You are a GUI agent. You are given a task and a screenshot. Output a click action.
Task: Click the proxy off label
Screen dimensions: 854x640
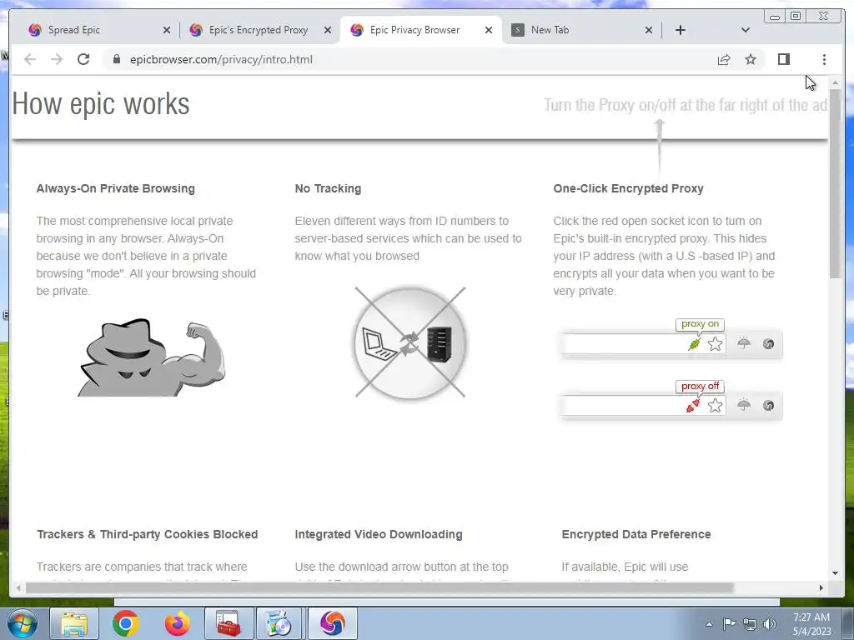click(700, 386)
